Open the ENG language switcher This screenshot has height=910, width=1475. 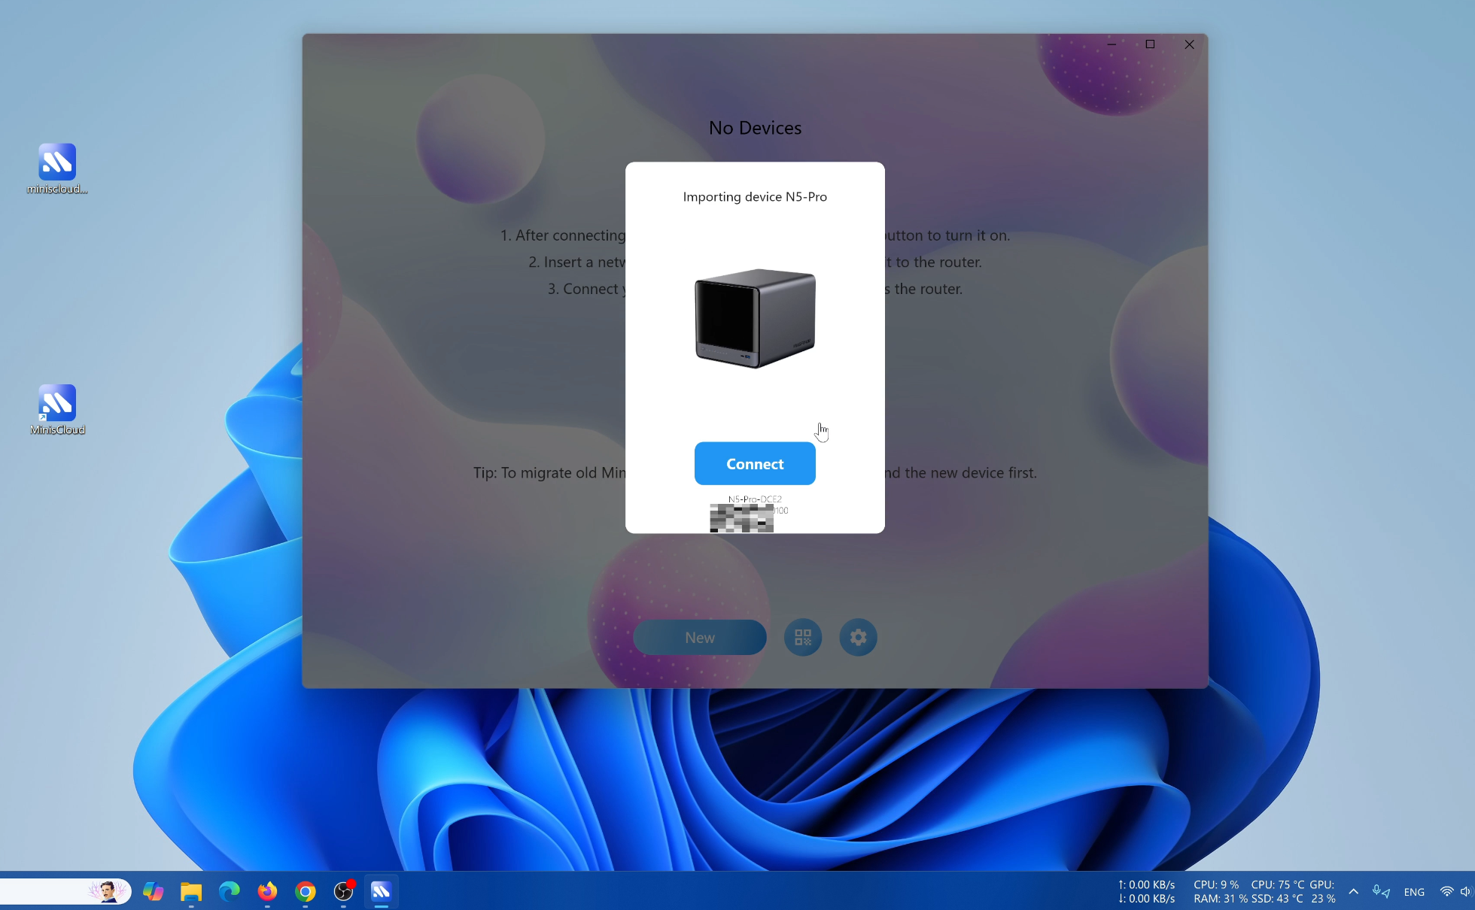coord(1413,892)
